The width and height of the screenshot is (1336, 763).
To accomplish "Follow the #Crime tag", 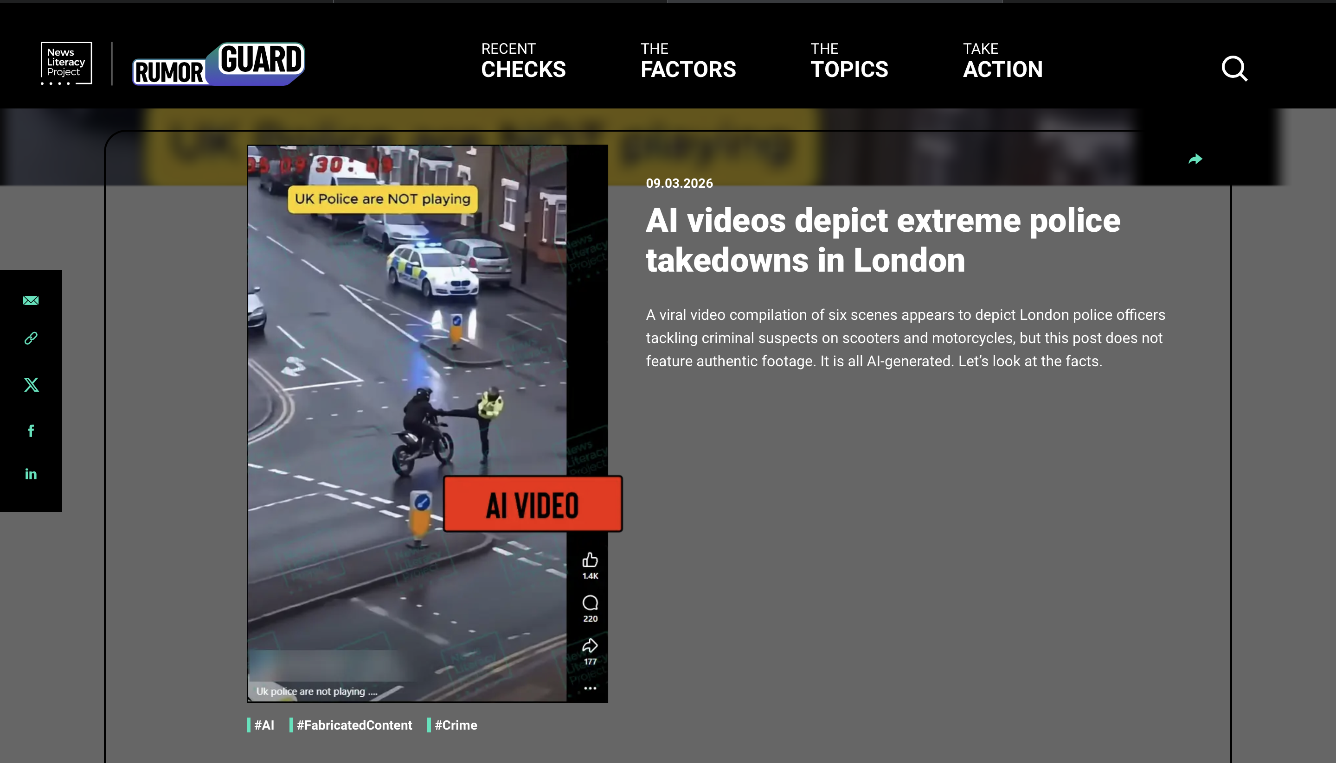I will pyautogui.click(x=452, y=725).
